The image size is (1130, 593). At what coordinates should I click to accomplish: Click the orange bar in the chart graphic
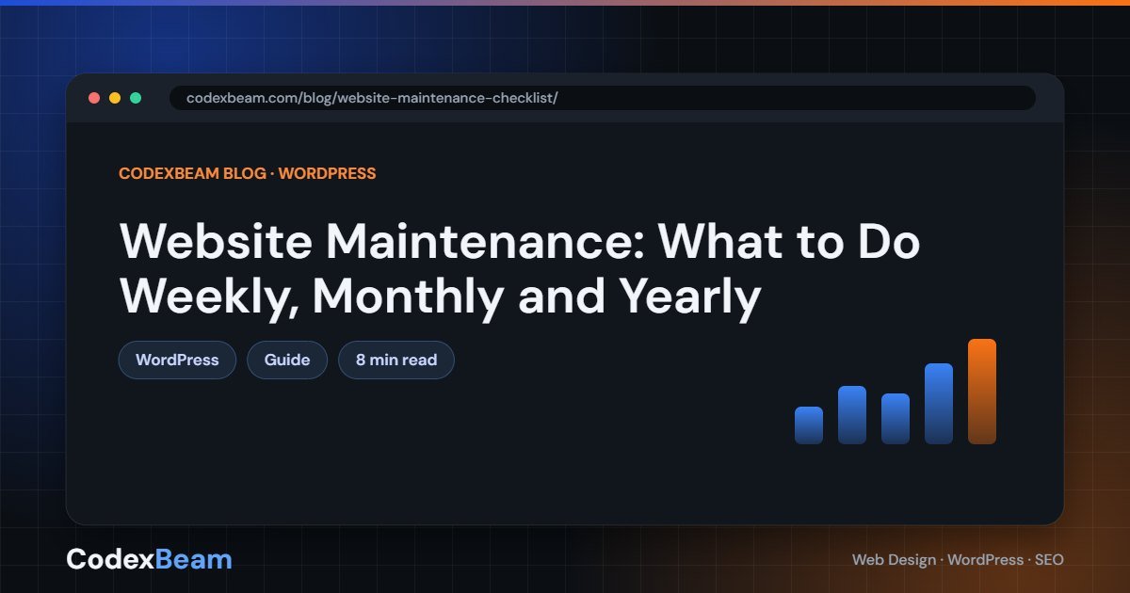(x=982, y=392)
